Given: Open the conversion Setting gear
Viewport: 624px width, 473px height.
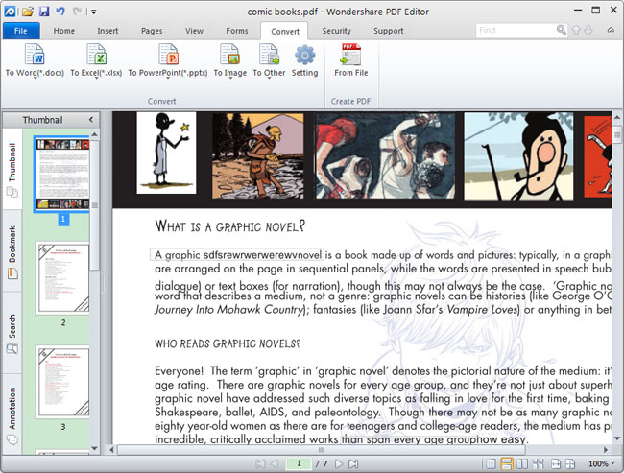Looking at the screenshot, I should coord(304,56).
